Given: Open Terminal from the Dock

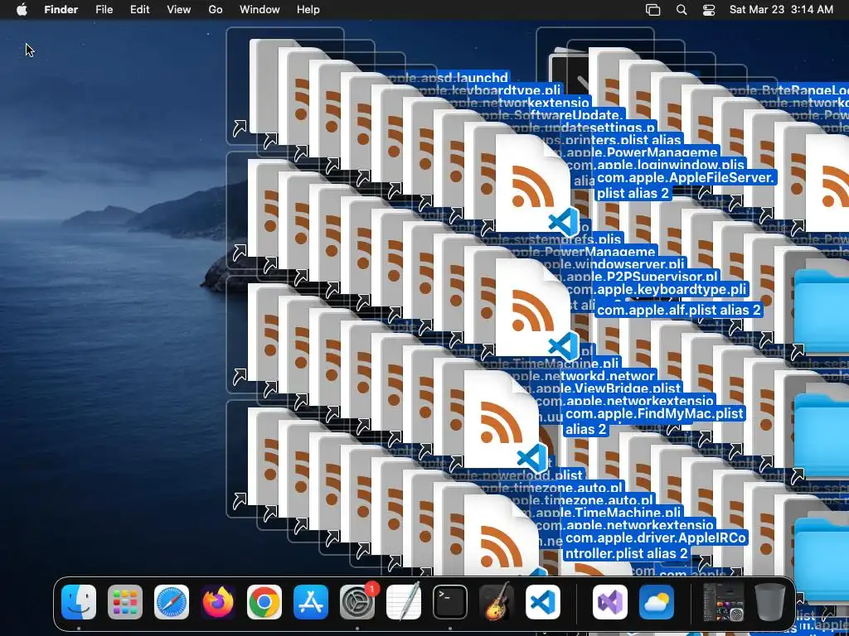Looking at the screenshot, I should pyautogui.click(x=450, y=602).
